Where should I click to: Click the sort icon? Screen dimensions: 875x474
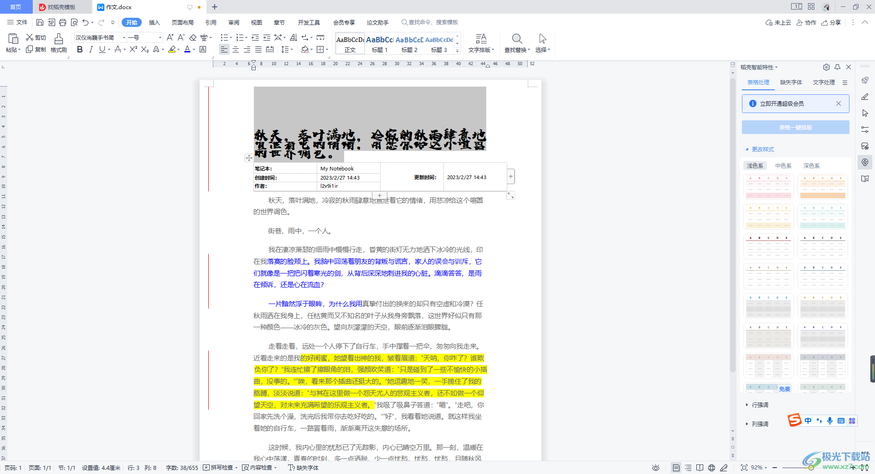point(293,37)
